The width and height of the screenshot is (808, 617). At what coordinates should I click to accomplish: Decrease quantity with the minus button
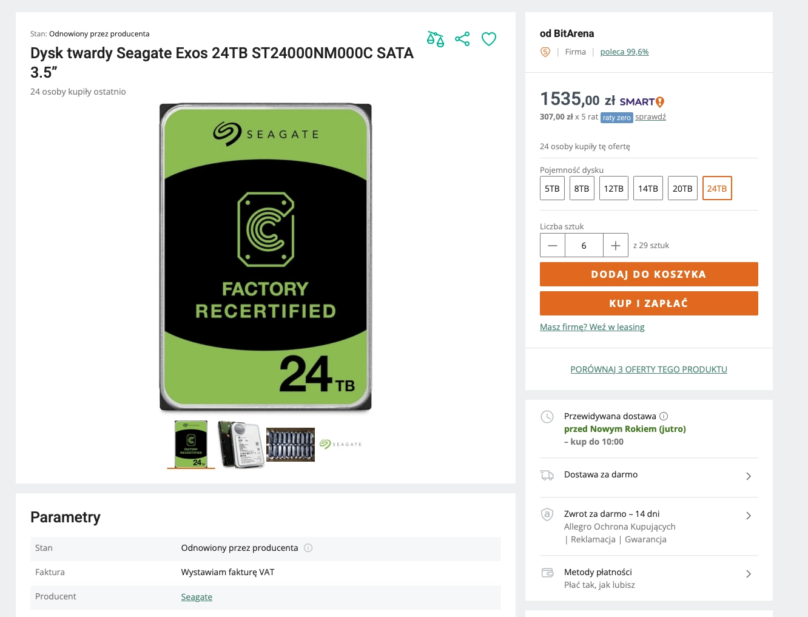[553, 246]
